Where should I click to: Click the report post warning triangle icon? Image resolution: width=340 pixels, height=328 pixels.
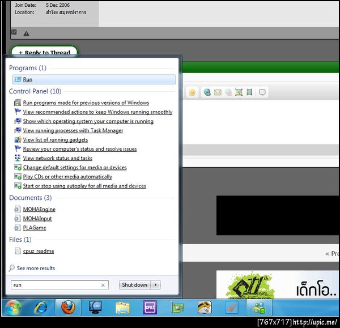(x=26, y=33)
